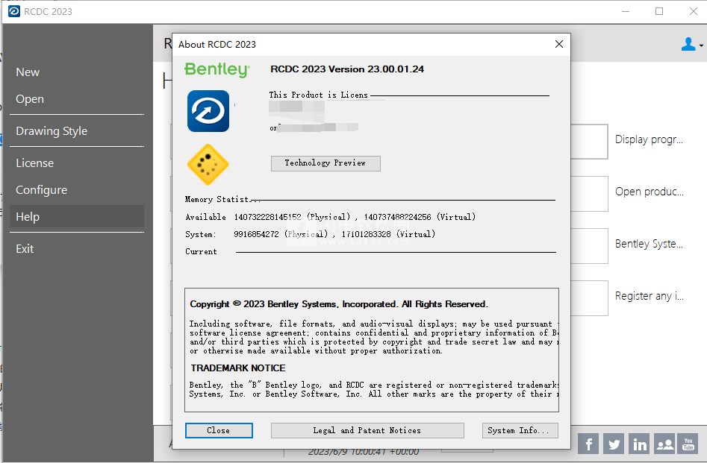
Task: Click the RCDC blue product icon
Action: point(208,111)
